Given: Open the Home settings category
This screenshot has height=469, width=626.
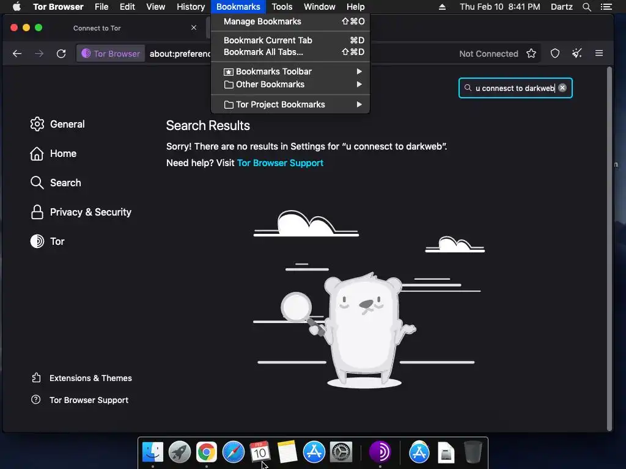Looking at the screenshot, I should [x=54, y=153].
